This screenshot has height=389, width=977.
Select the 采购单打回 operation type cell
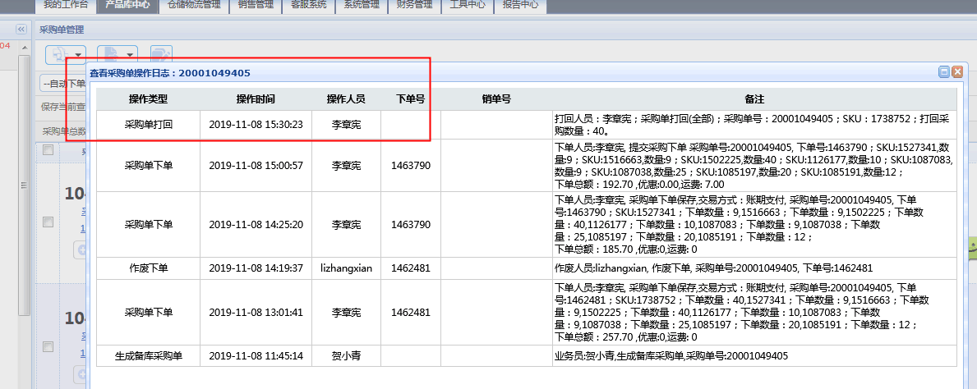[148, 125]
